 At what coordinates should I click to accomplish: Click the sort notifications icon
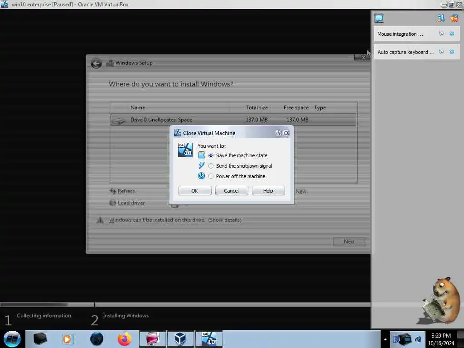pyautogui.click(x=441, y=18)
